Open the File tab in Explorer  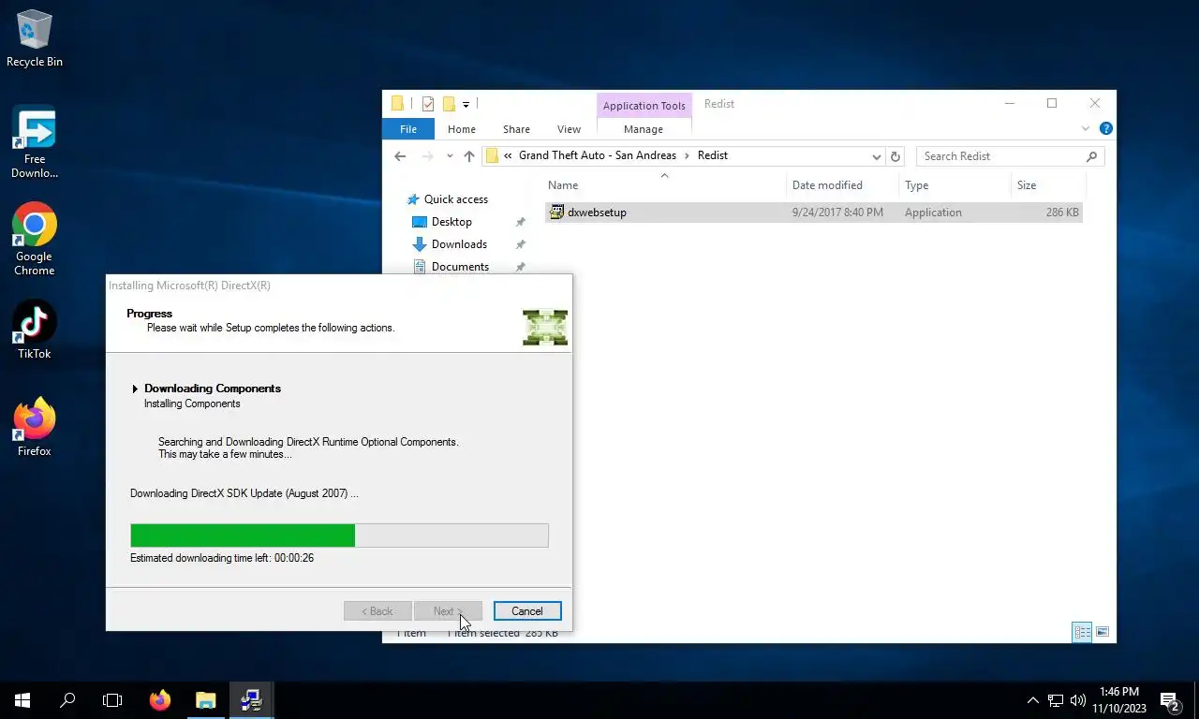[x=408, y=129]
